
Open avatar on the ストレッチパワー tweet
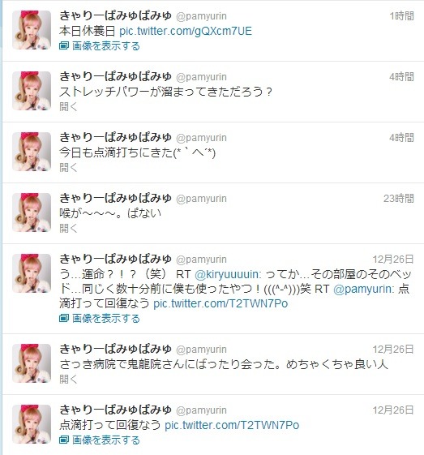click(32, 91)
